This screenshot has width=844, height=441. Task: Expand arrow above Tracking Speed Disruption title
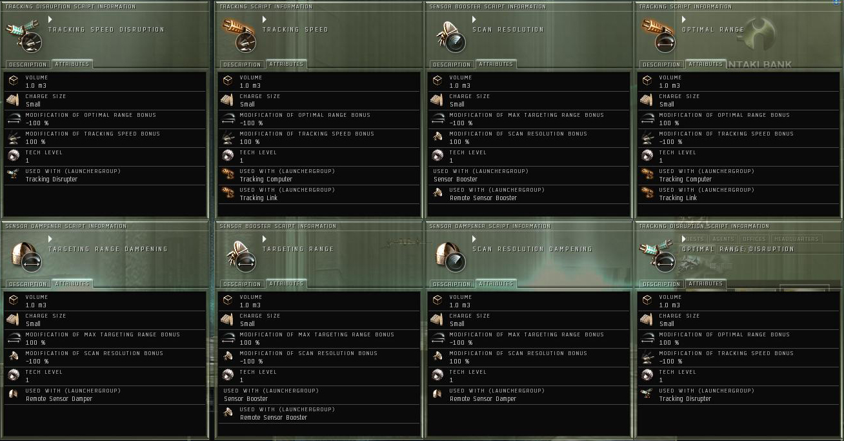[50, 20]
